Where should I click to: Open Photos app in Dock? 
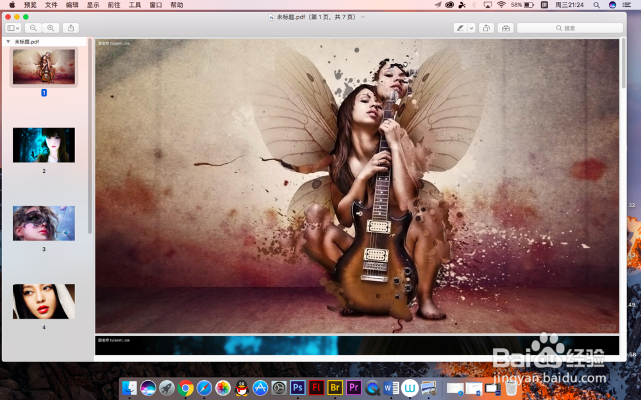click(223, 387)
